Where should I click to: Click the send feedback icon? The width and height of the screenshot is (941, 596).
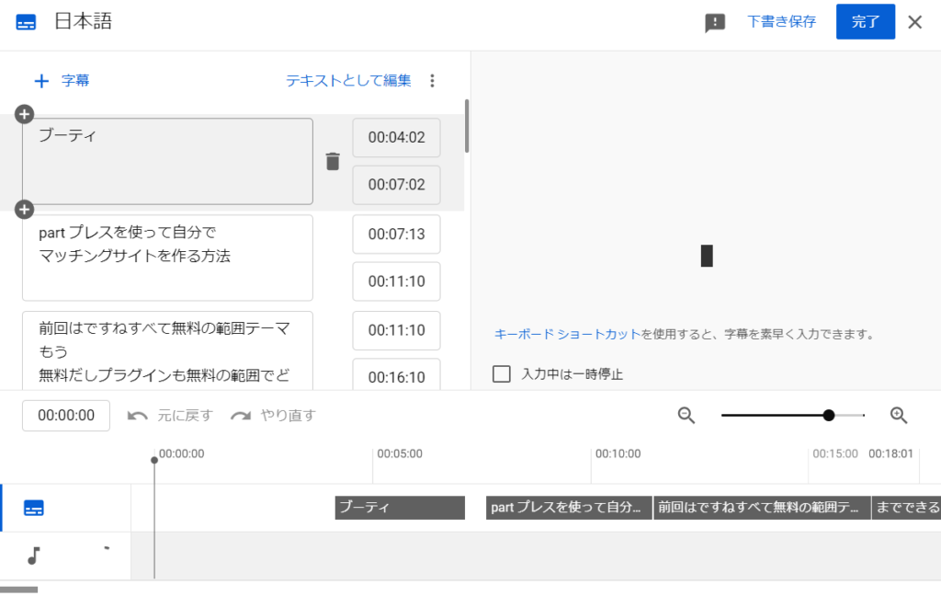pyautogui.click(x=715, y=23)
